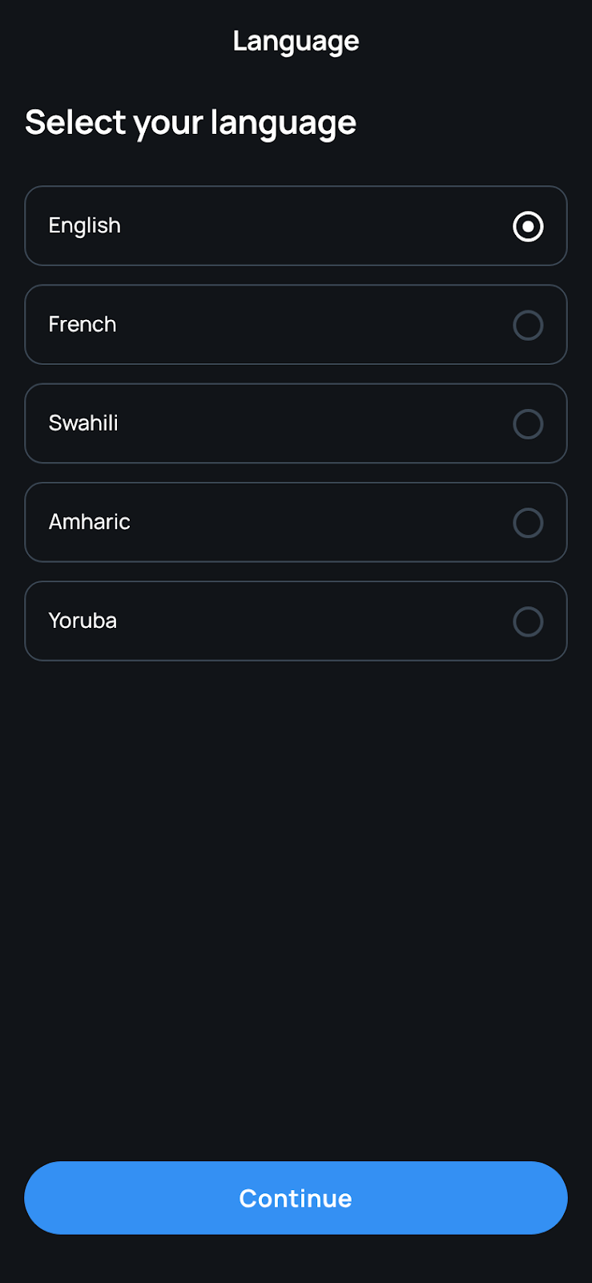Select the English radio button

528,226
